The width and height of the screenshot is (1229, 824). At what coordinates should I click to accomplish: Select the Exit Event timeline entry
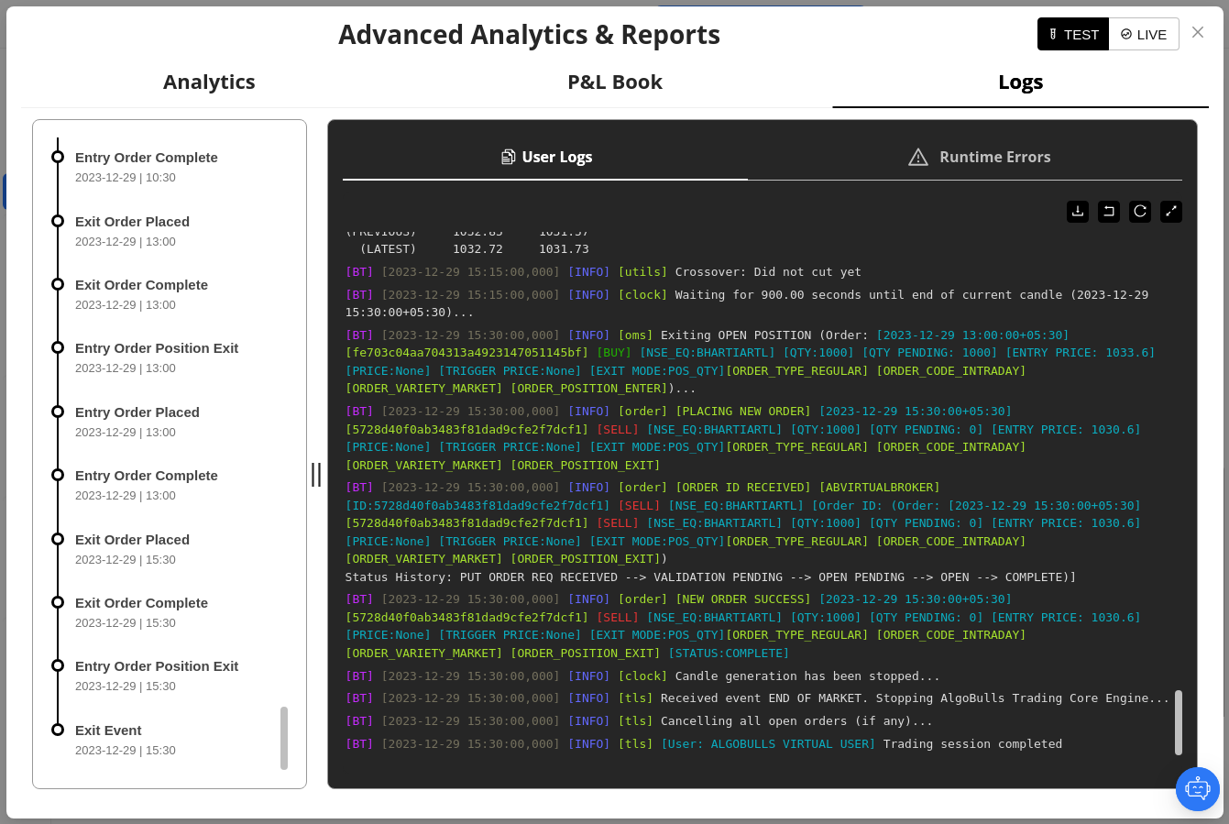click(108, 731)
